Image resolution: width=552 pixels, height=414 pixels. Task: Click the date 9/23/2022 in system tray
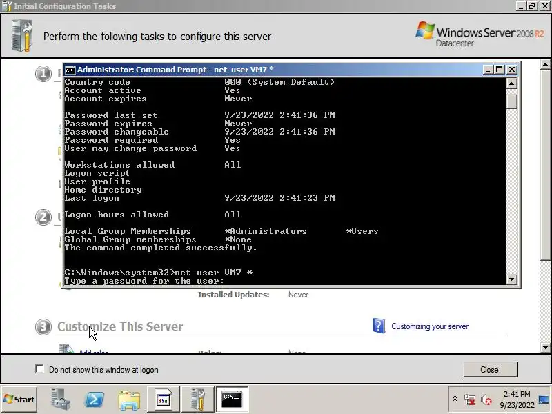pos(517,405)
